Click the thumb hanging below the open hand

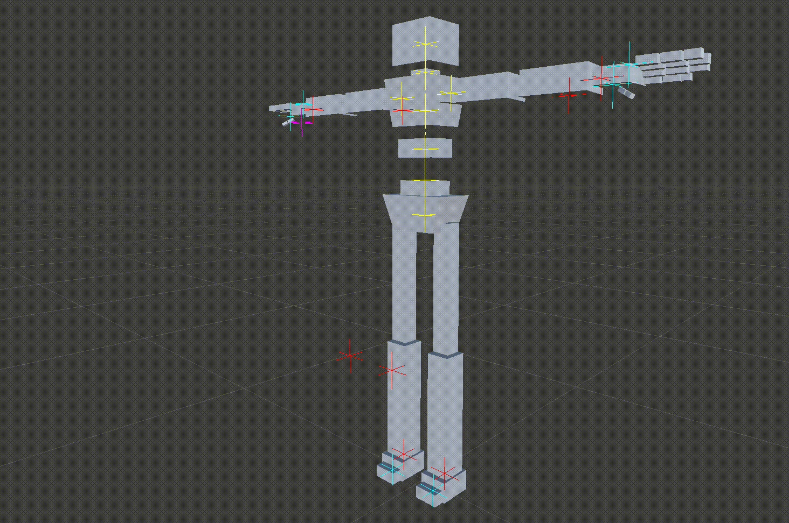626,93
